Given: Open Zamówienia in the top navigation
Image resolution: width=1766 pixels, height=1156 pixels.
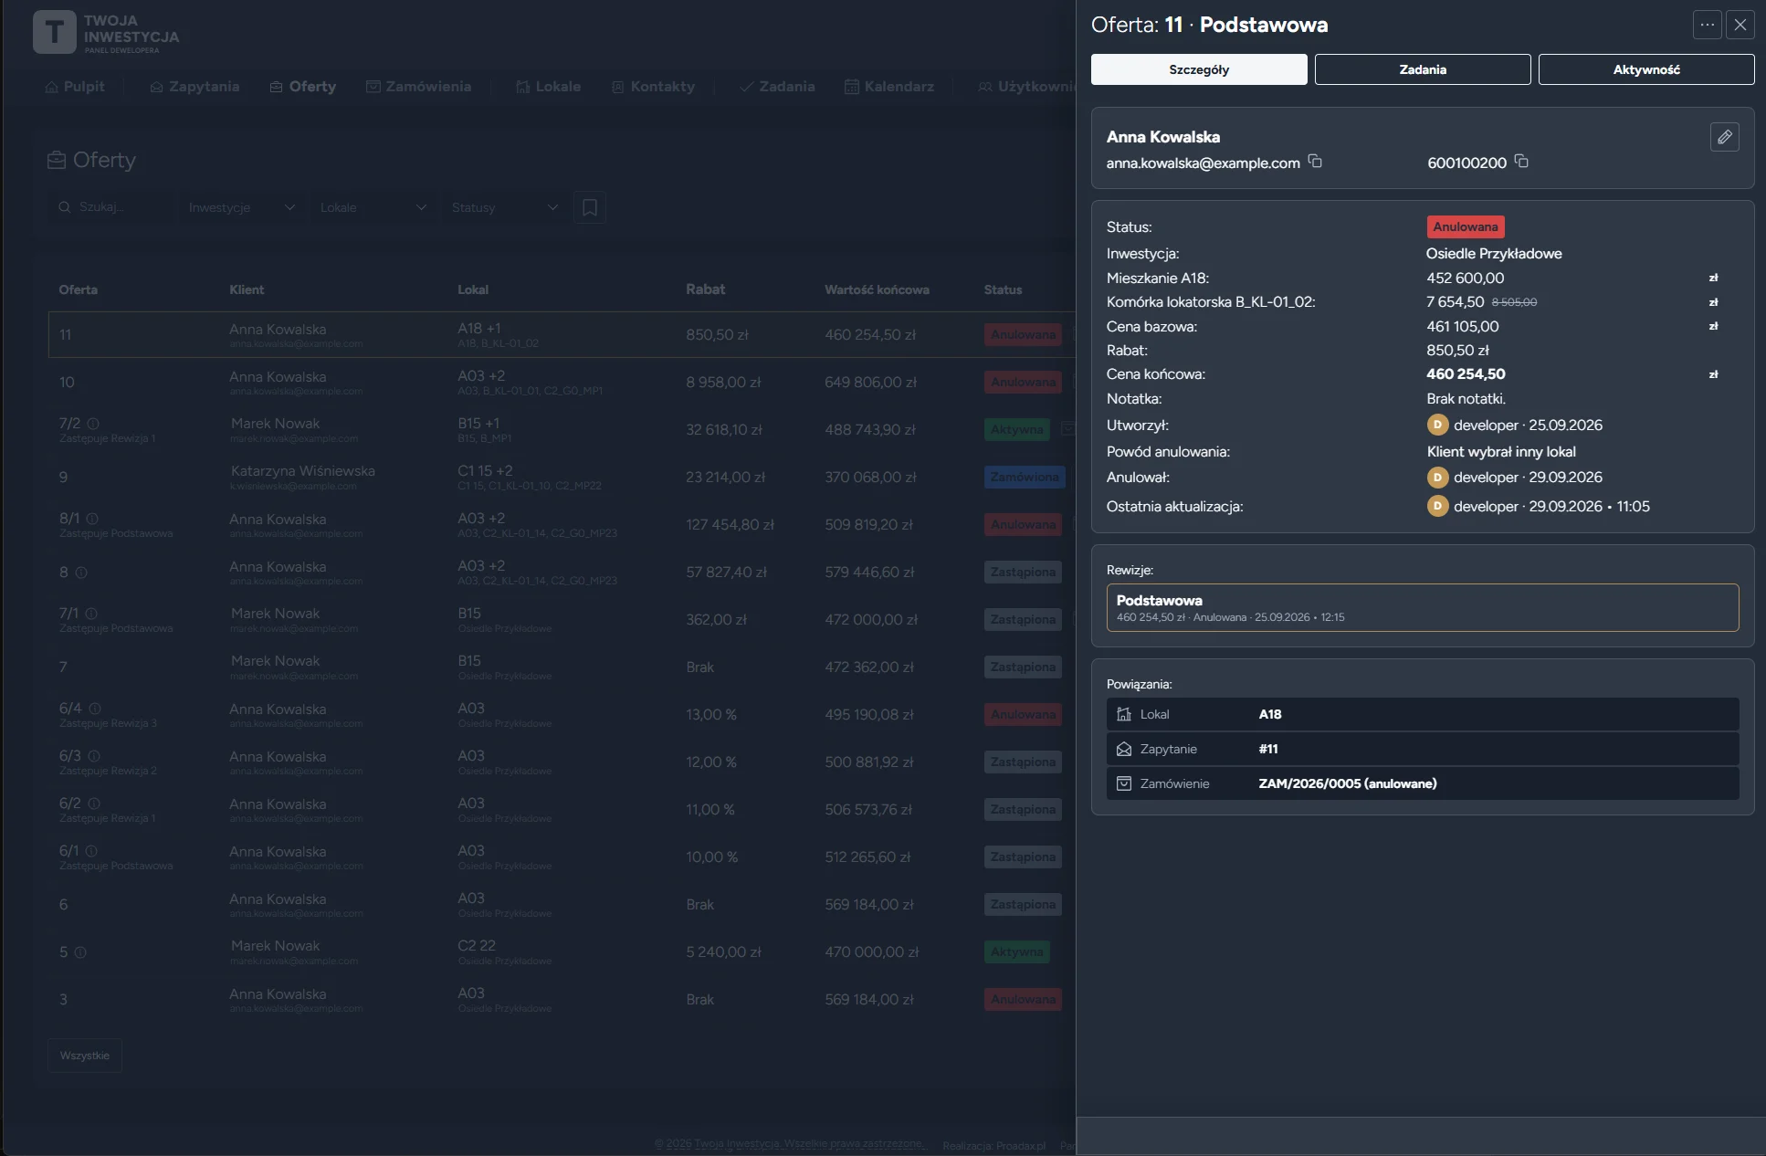Looking at the screenshot, I should click(x=418, y=87).
